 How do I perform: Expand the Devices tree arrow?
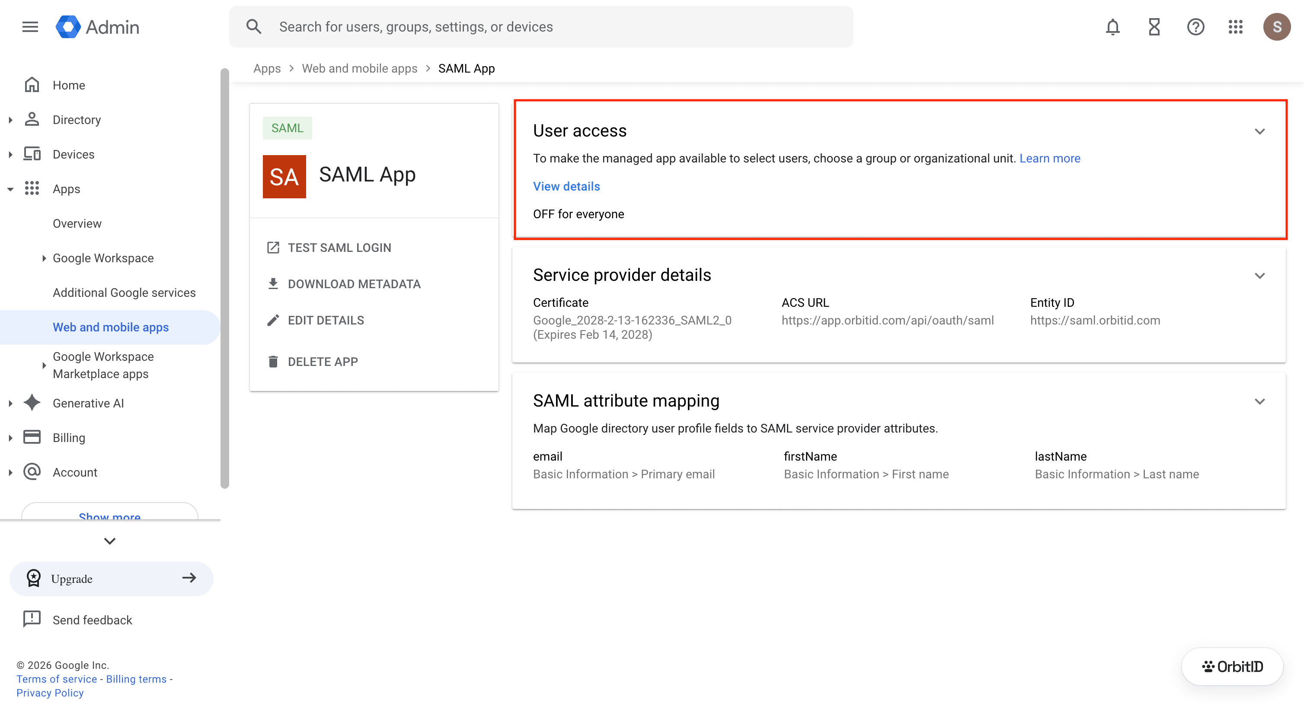click(x=10, y=154)
